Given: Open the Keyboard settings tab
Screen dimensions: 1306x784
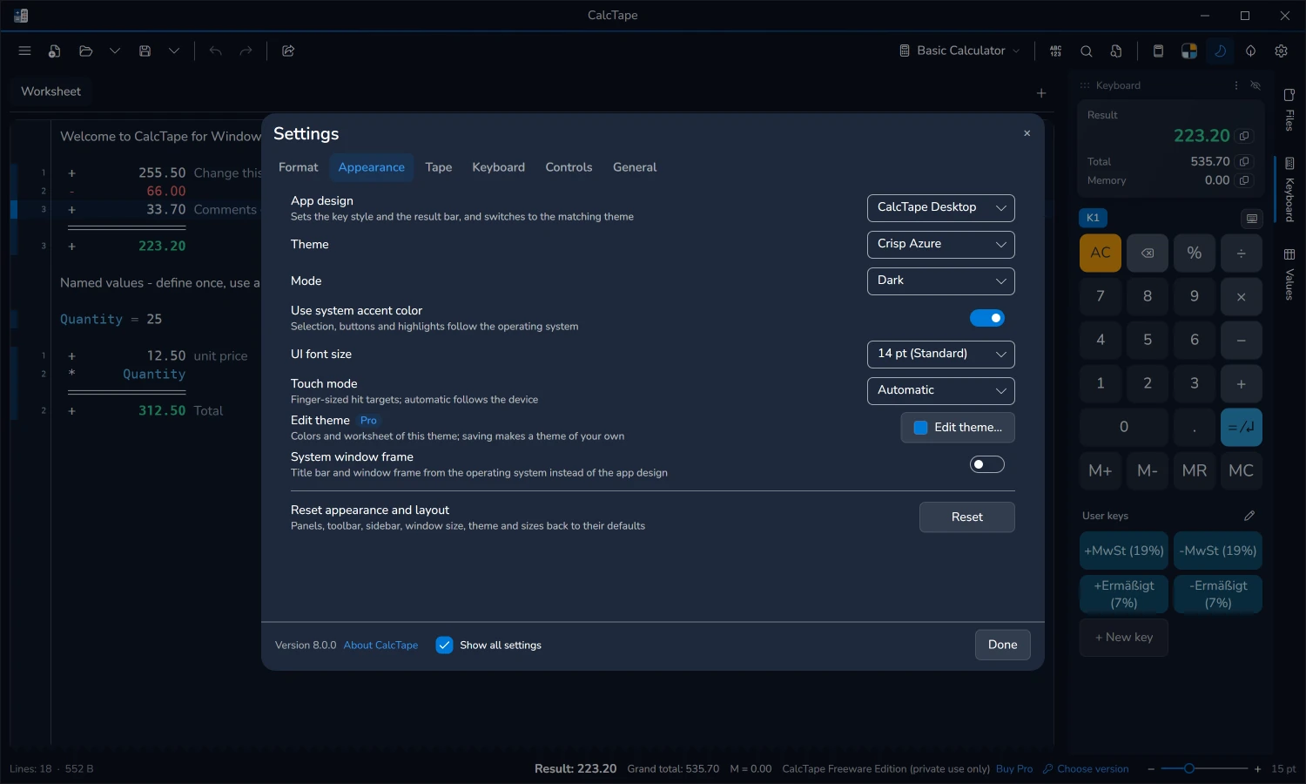Looking at the screenshot, I should 499,167.
